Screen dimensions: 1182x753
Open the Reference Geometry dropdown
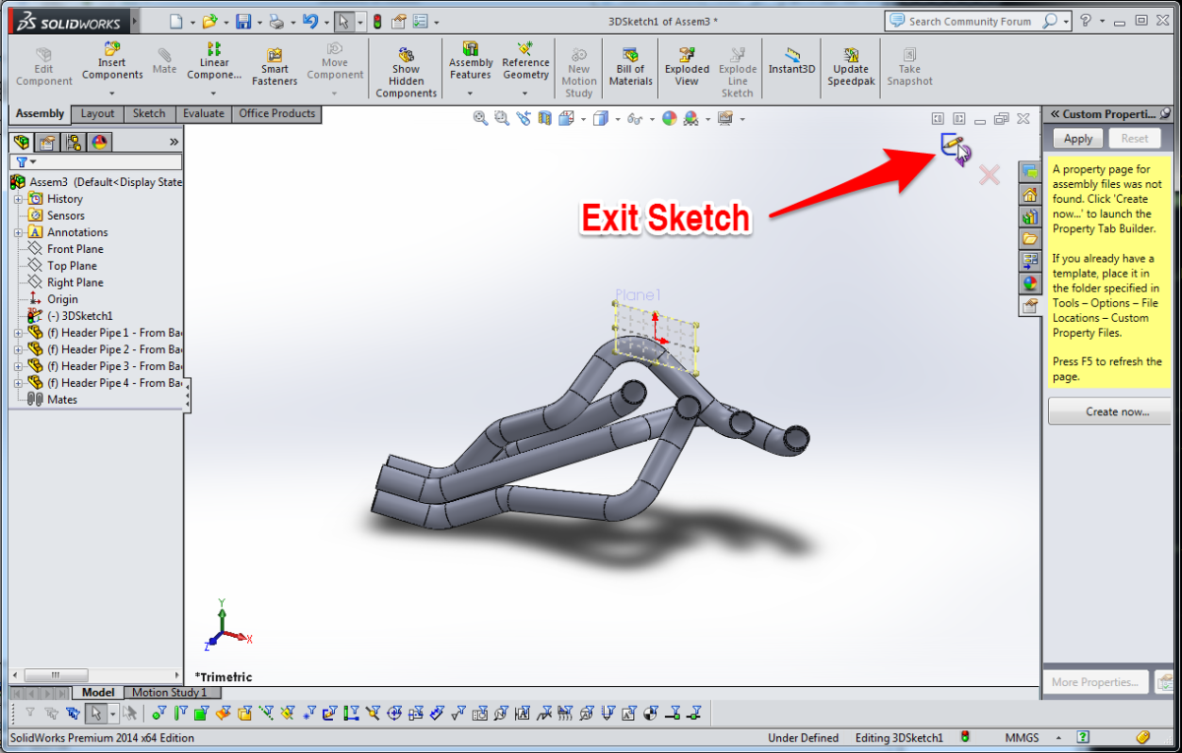tap(525, 94)
